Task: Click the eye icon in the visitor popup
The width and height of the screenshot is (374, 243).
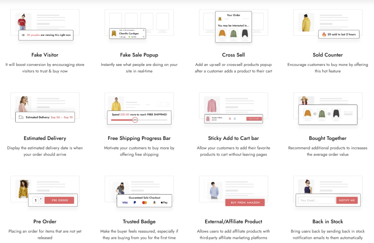Action: pyautogui.click(x=23, y=35)
